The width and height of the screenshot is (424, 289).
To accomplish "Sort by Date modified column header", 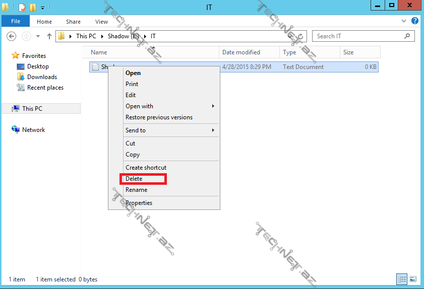I will pyautogui.click(x=241, y=52).
